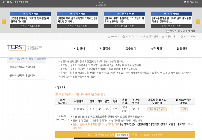This screenshot has height=140, width=202.
Task: Click the vocabulary score 43 cell
Action: [x=100, y=109]
